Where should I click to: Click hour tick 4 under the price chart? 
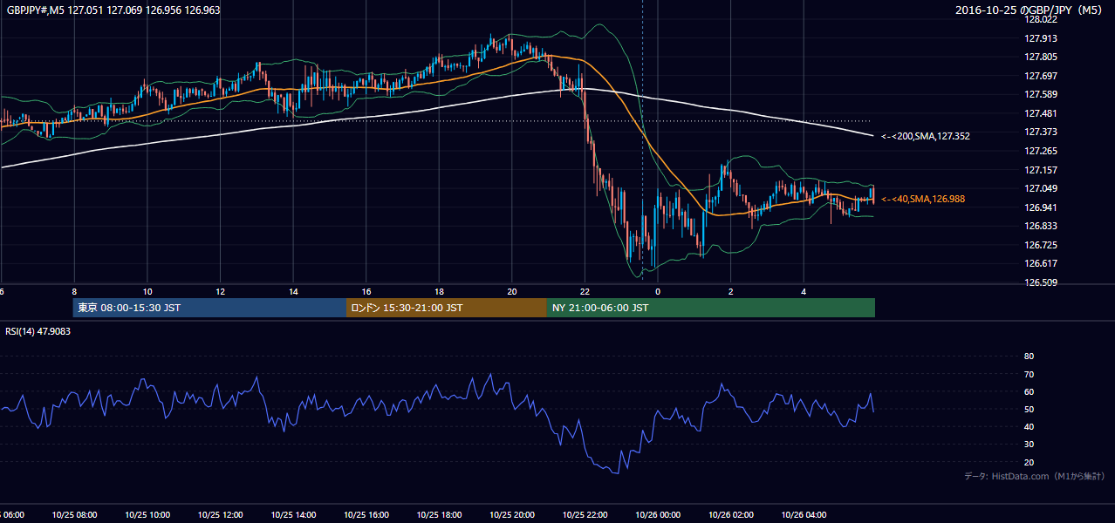(x=804, y=292)
